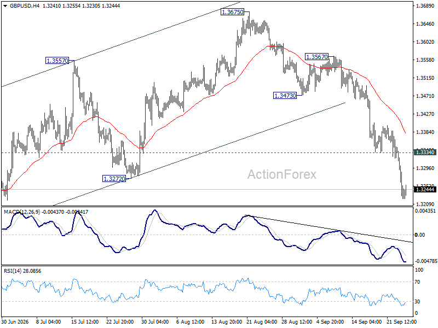Click the RSI 70 level label

(417, 282)
